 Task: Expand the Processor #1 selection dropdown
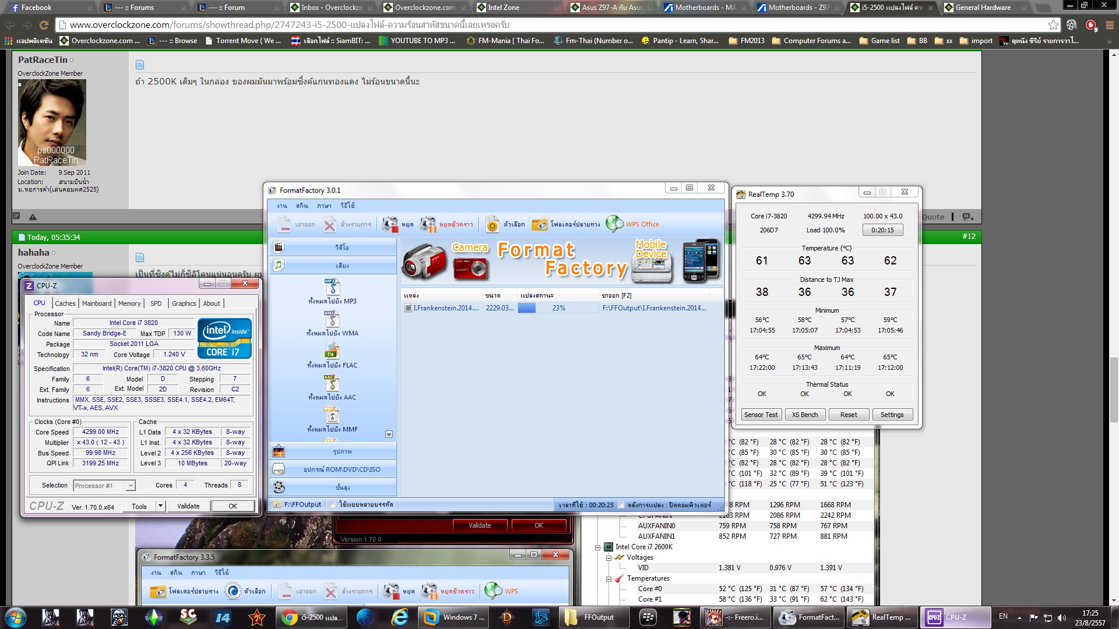pos(131,486)
